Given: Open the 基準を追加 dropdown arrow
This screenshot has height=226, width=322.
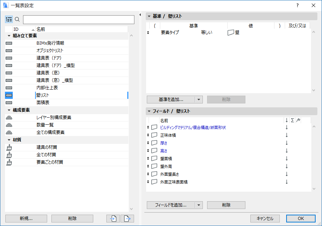Looking at the screenshot, I should point(199,100).
